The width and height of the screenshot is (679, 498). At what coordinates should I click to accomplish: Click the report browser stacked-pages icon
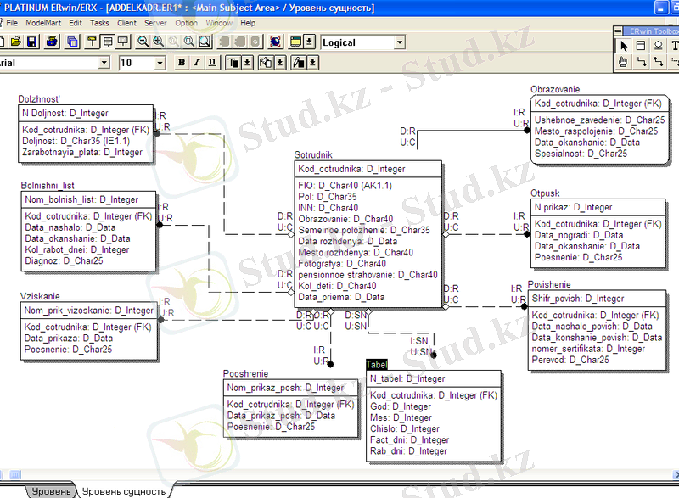click(x=73, y=42)
